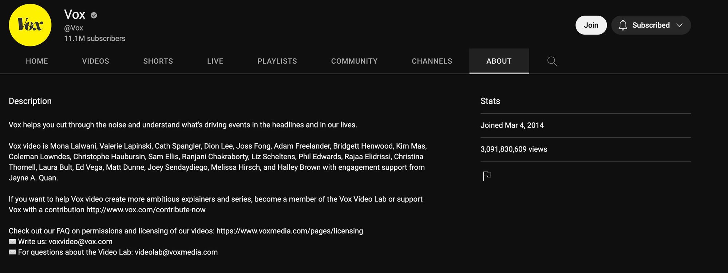
Task: Click the Stats heading
Action: [490, 101]
